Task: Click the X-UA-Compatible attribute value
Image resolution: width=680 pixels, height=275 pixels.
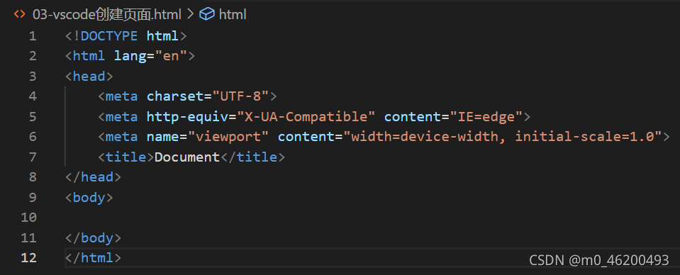Action: (x=306, y=117)
